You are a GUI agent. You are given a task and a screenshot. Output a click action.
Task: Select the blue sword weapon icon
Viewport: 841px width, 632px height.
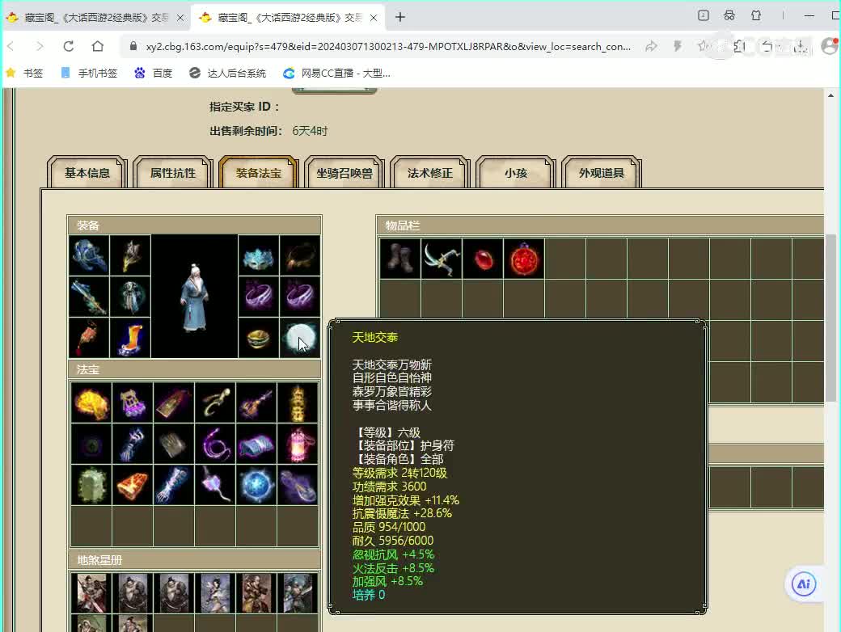tap(89, 297)
